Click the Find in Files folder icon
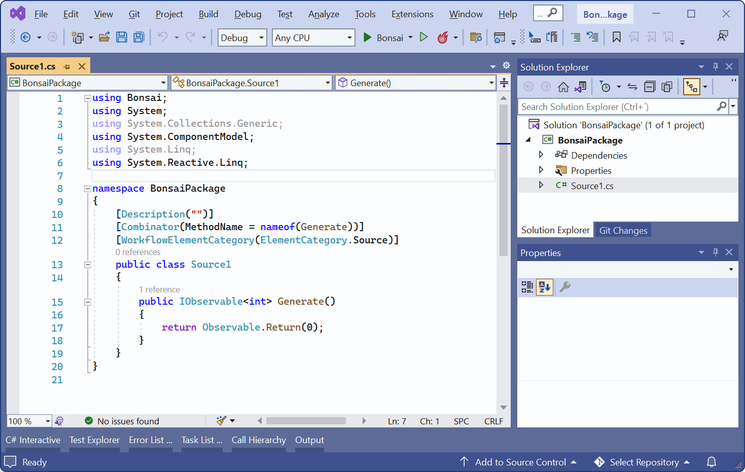Viewport: 745px width, 472px height. click(x=476, y=37)
